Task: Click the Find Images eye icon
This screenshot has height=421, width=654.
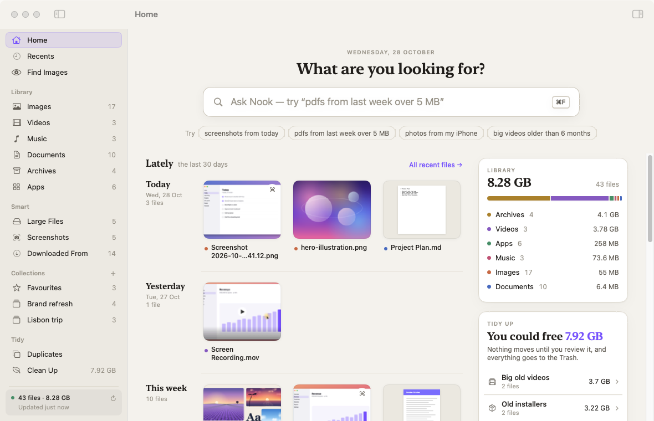Action: [17, 72]
